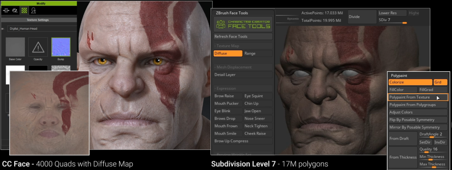This screenshot has height=170, width=452.
Task: Adjust the DraftAngle slider
Action: tap(433, 135)
